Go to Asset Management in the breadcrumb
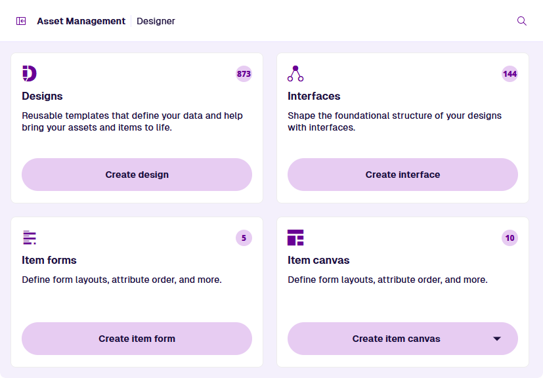Image resolution: width=543 pixels, height=378 pixels. (81, 21)
